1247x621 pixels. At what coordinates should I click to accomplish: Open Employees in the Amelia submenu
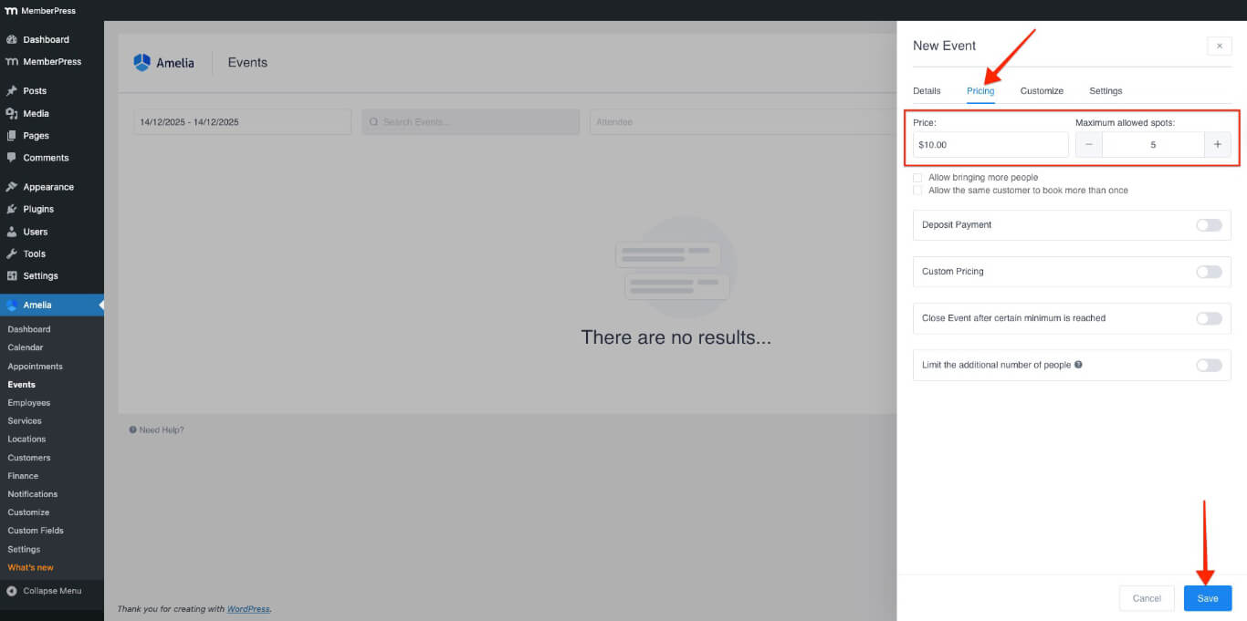pos(29,403)
